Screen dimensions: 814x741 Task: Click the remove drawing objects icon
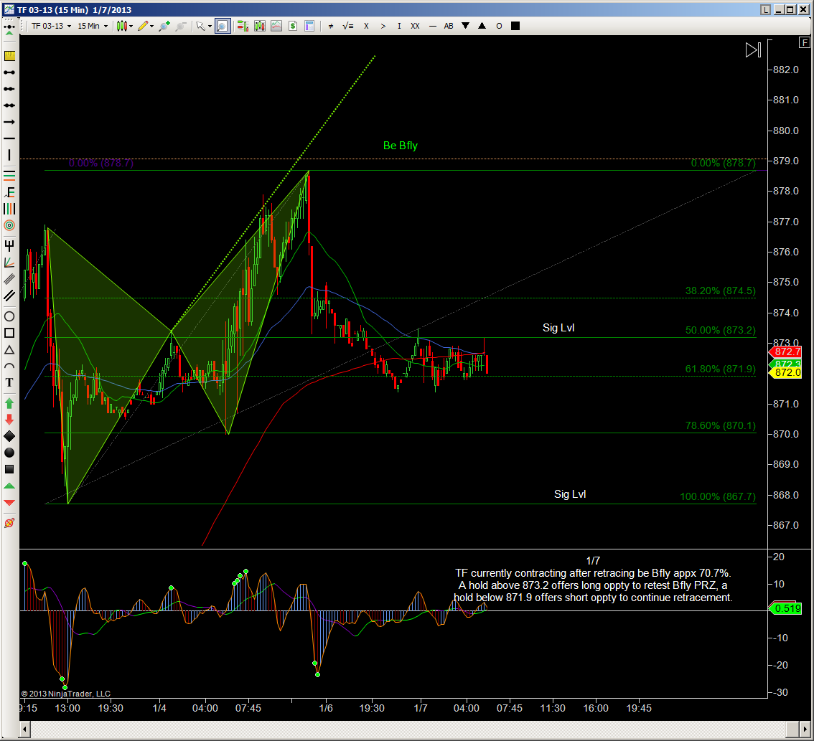point(9,524)
